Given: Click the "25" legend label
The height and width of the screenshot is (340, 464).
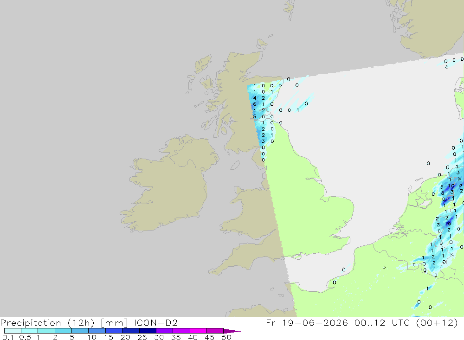Looking at the screenshot, I should (x=142, y=337).
